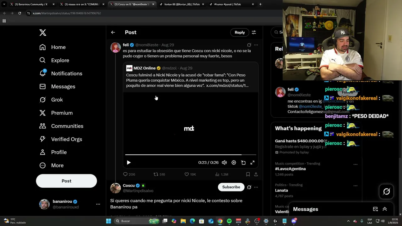Viewport: 402px width, 226px height.
Task: Click the Reply button in the post header
Action: (240, 32)
